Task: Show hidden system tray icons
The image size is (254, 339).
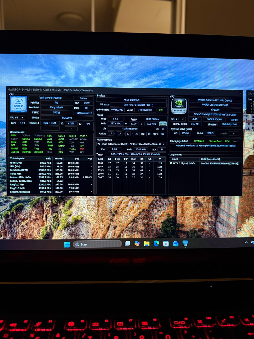Action: click(x=246, y=242)
